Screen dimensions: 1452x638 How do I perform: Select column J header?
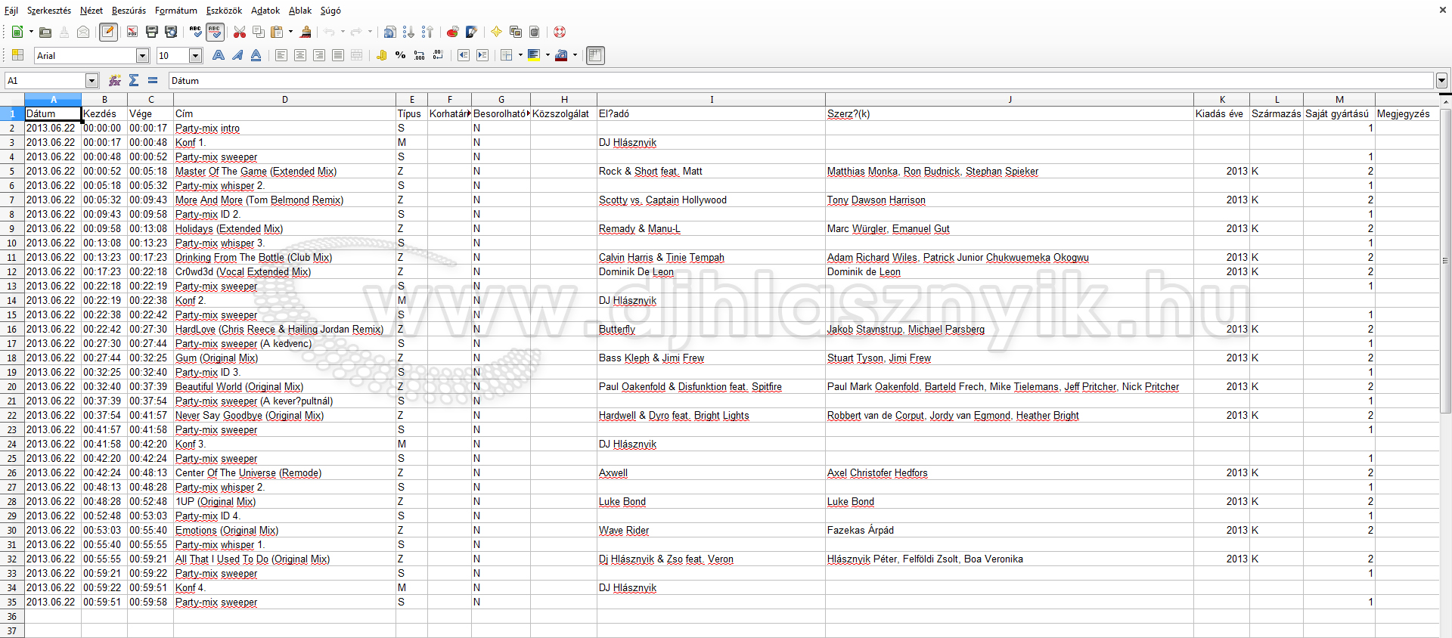(1010, 99)
